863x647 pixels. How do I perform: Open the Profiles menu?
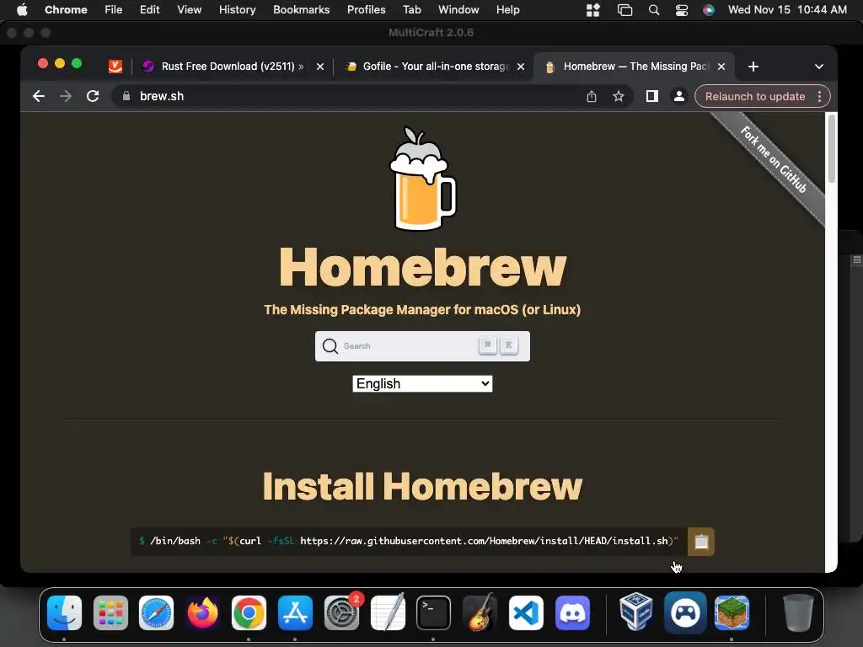pos(366,10)
